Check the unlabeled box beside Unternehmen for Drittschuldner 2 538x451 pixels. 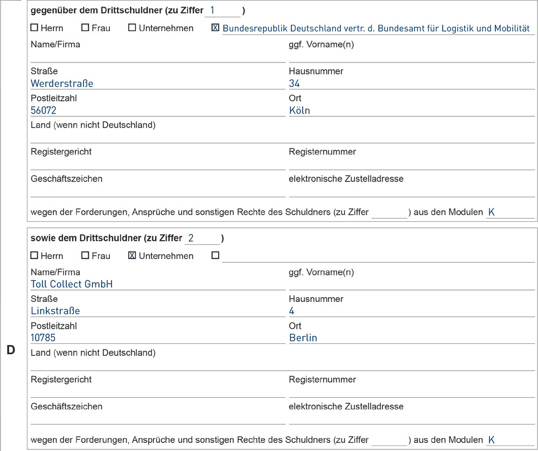coord(215,256)
